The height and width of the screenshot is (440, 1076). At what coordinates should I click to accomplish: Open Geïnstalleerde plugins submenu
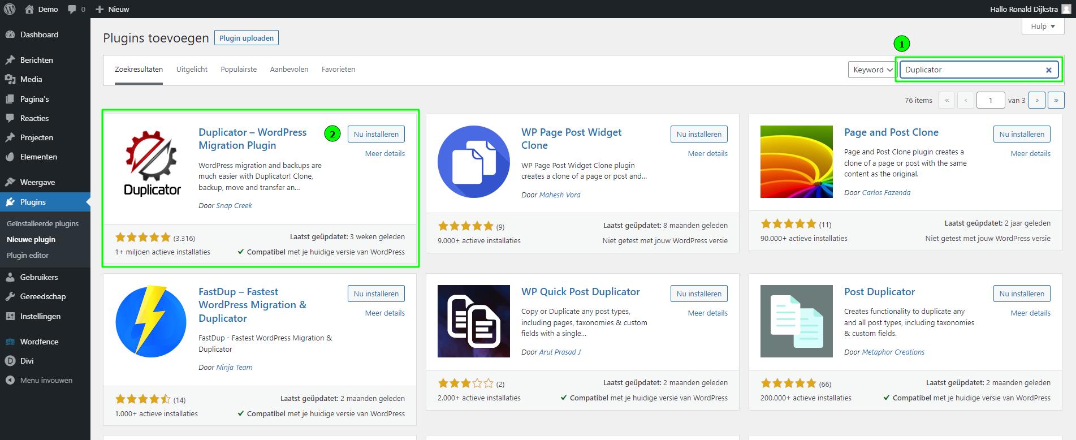point(43,223)
